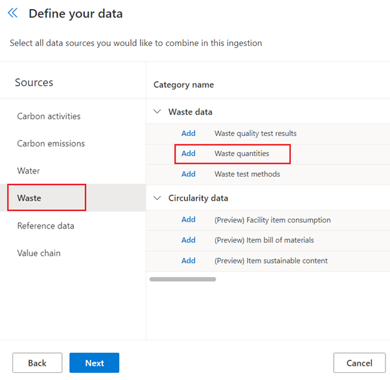This screenshot has height=380, width=390.
Task: Click the Category name column header
Action: pyautogui.click(x=183, y=85)
